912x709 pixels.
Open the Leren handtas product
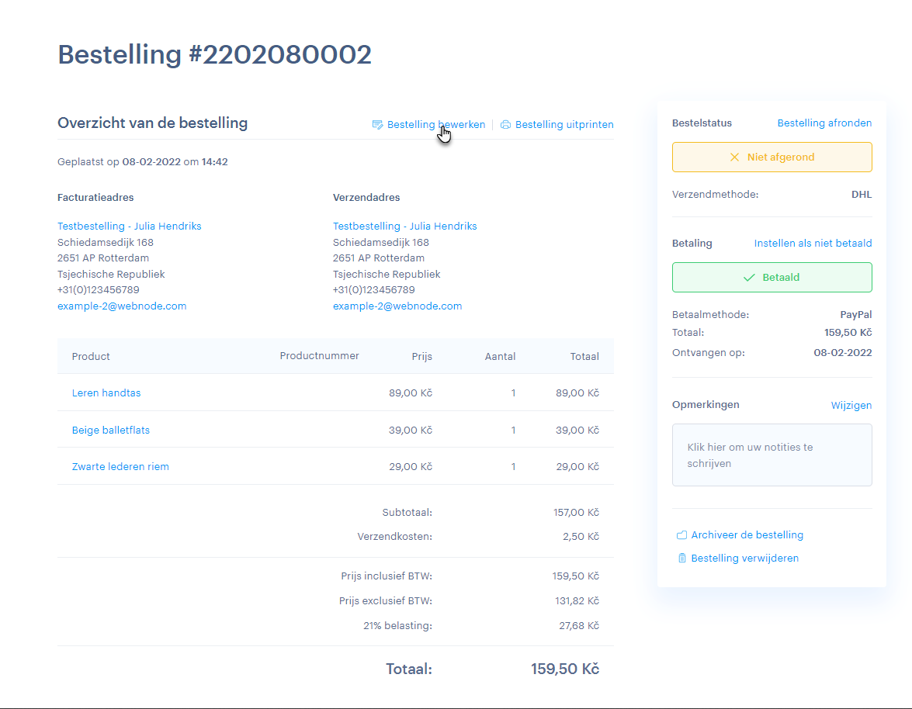[106, 393]
